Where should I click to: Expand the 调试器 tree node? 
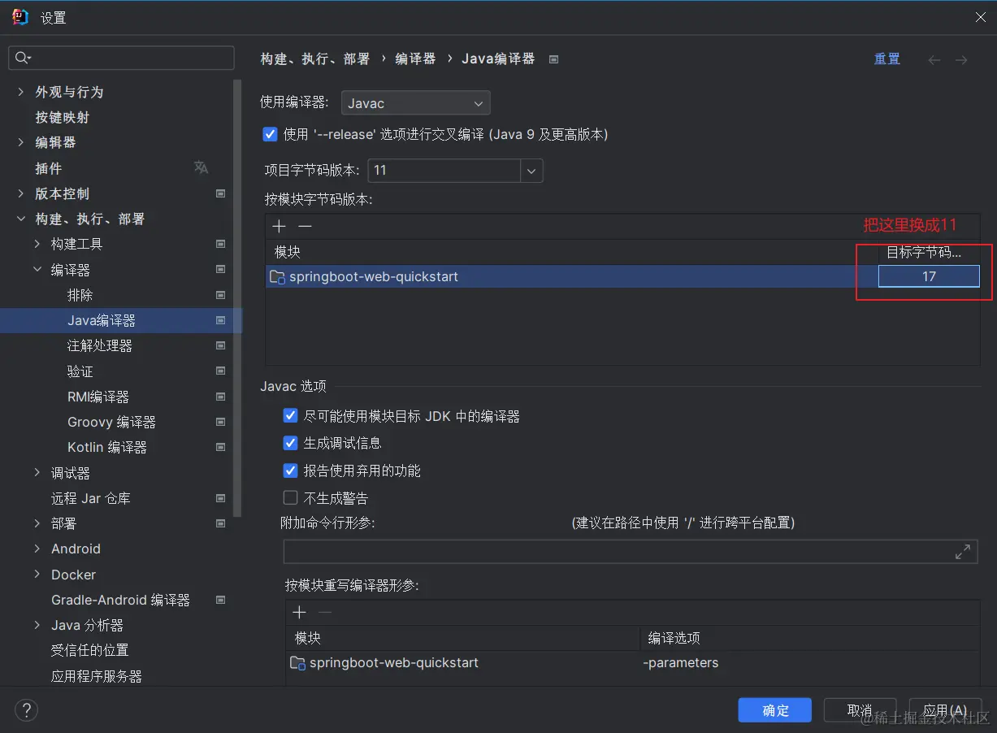[x=37, y=472]
